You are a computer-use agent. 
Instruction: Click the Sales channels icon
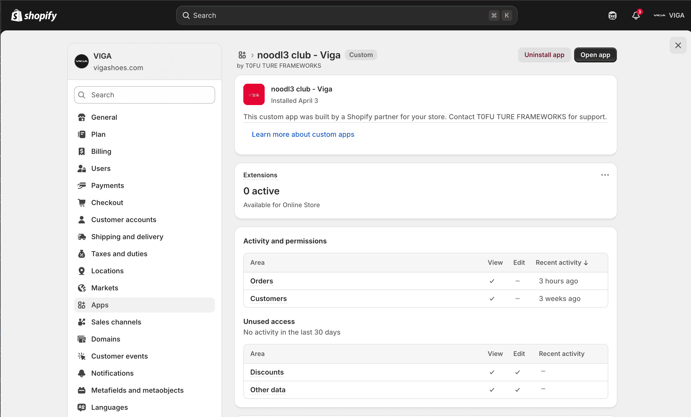82,322
